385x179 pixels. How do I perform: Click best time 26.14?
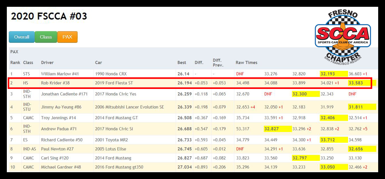(x=183, y=74)
